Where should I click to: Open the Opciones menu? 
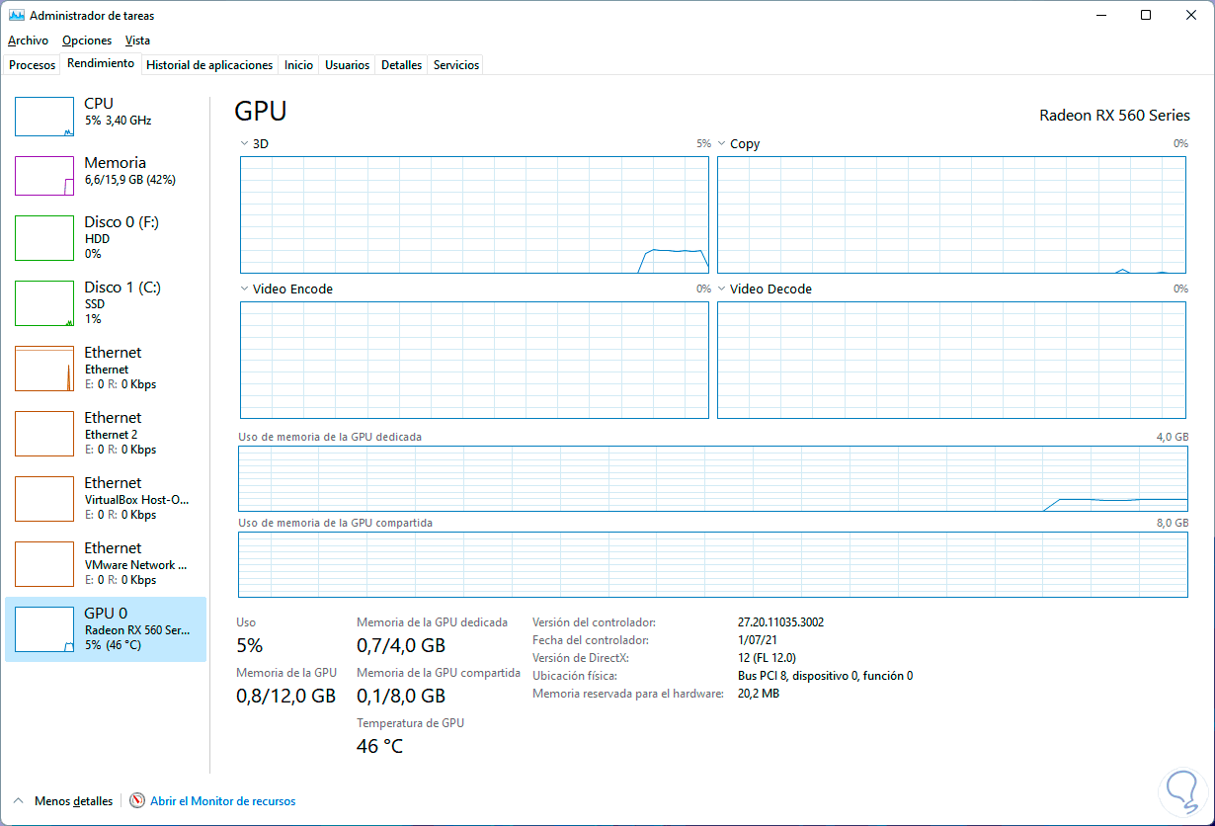point(87,41)
